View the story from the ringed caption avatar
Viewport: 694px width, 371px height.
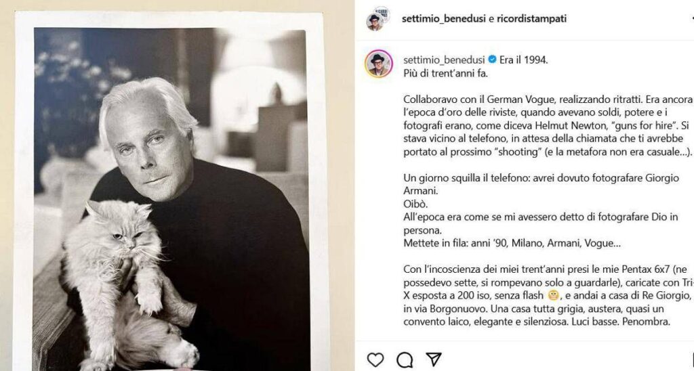(x=379, y=64)
